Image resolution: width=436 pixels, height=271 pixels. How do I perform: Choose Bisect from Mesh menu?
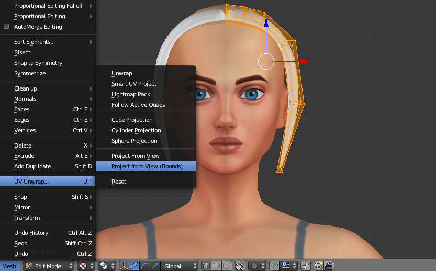tap(48, 52)
